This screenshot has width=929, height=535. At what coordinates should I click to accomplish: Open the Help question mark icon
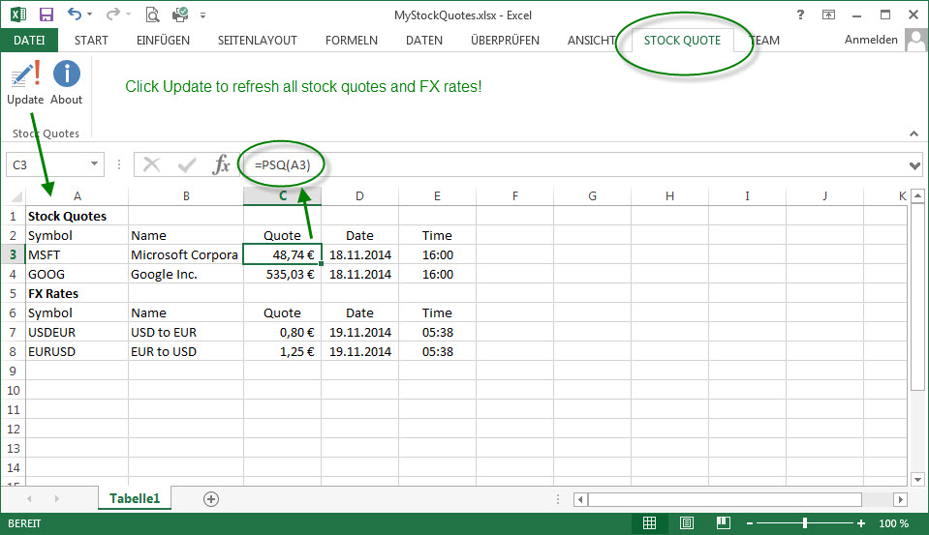pos(800,15)
